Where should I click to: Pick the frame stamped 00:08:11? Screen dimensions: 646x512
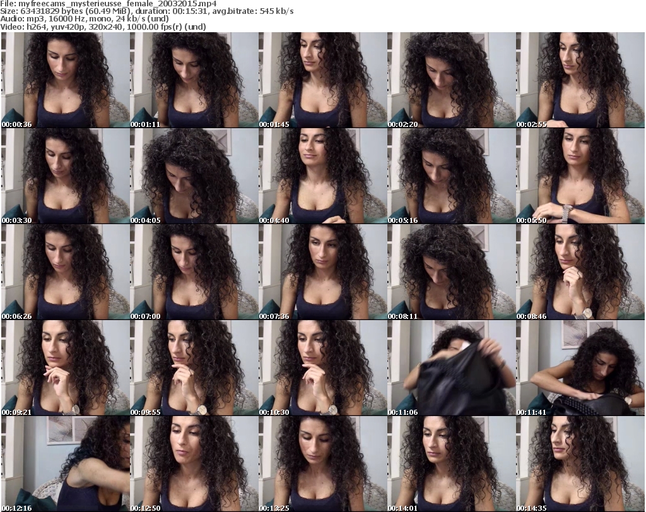[x=451, y=272]
